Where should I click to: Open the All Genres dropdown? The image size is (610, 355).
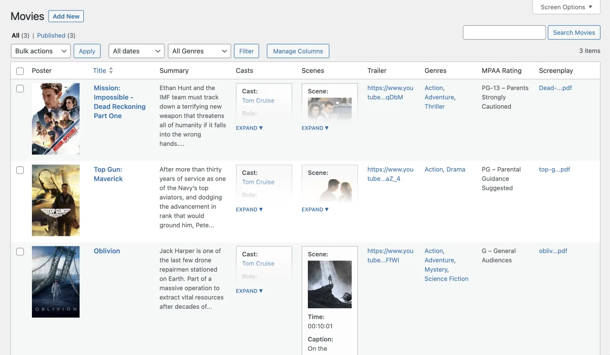(199, 51)
